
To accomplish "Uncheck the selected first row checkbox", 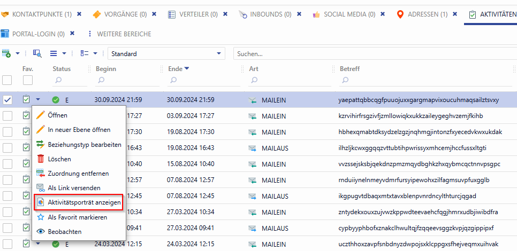I will click(7, 100).
